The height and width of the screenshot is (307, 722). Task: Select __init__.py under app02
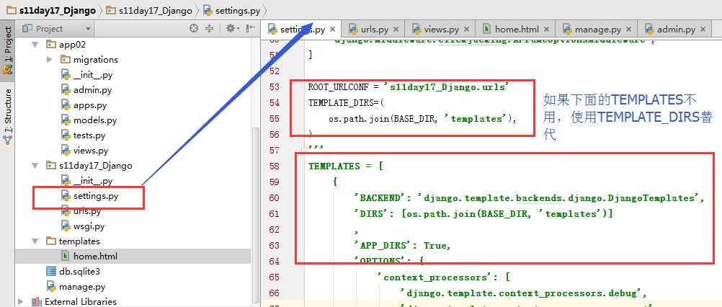pyautogui.click(x=87, y=74)
